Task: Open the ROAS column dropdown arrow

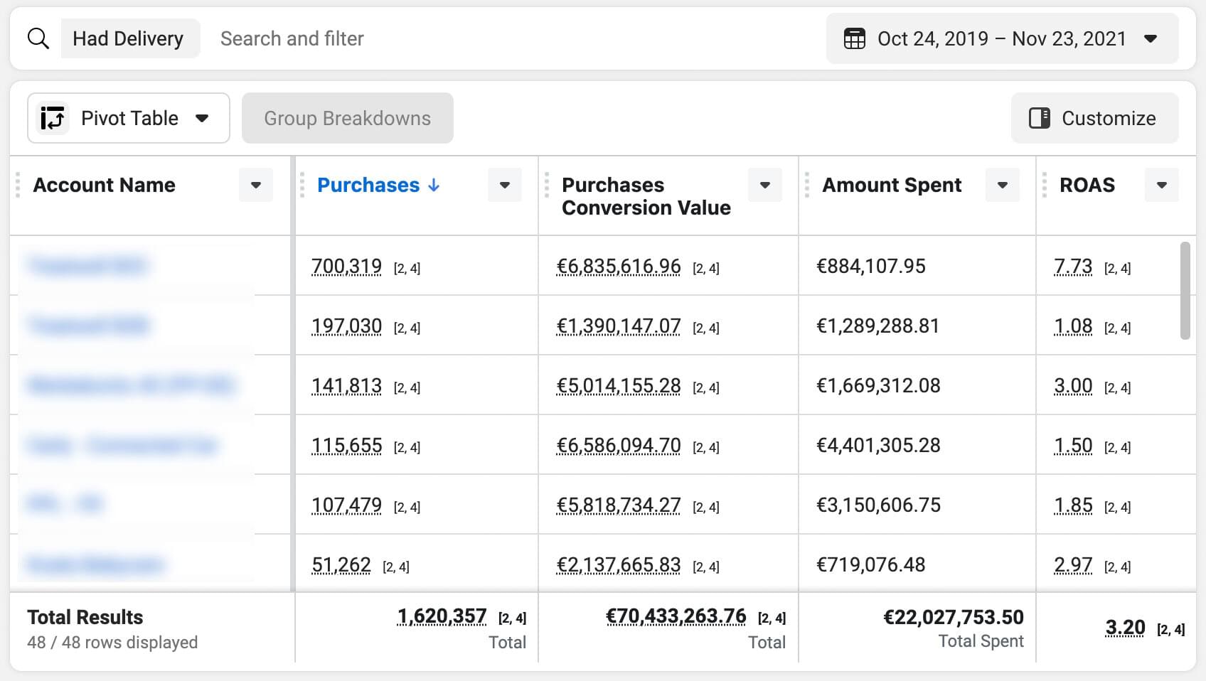Action: (x=1162, y=185)
